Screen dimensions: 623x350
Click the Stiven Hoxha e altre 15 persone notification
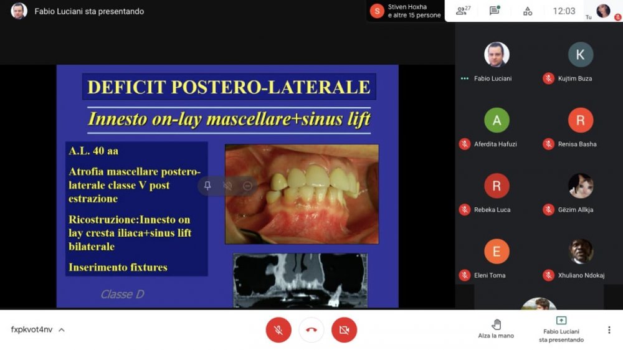pyautogui.click(x=406, y=11)
